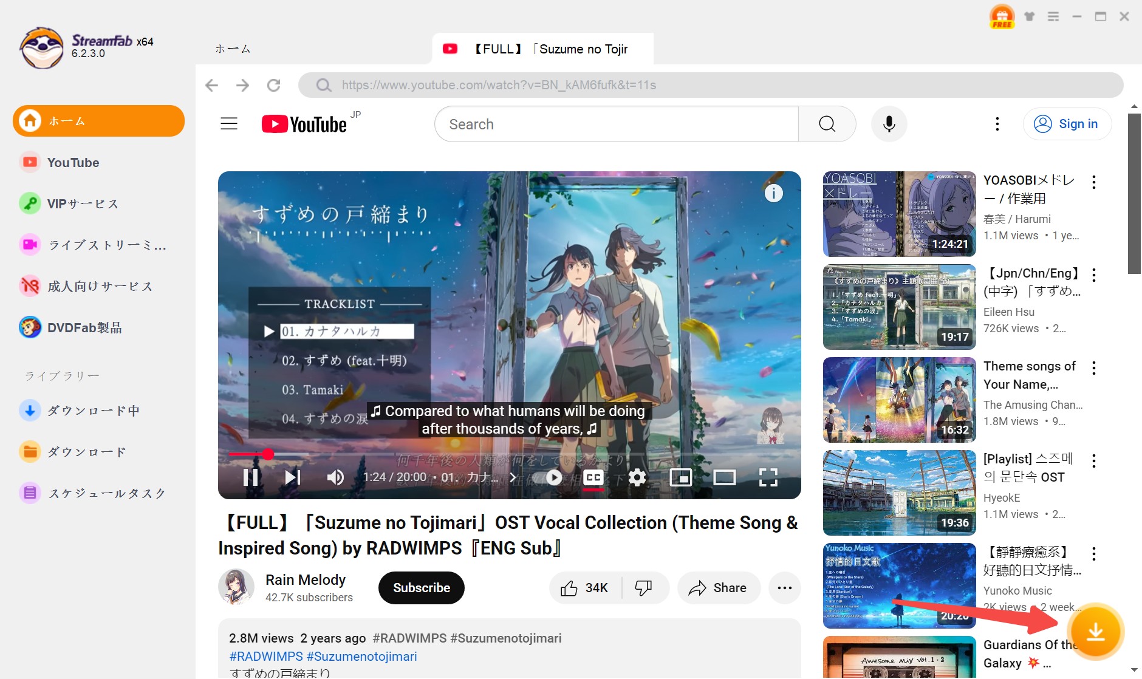The width and height of the screenshot is (1142, 679).
Task: Dislike the video
Action: pos(644,588)
